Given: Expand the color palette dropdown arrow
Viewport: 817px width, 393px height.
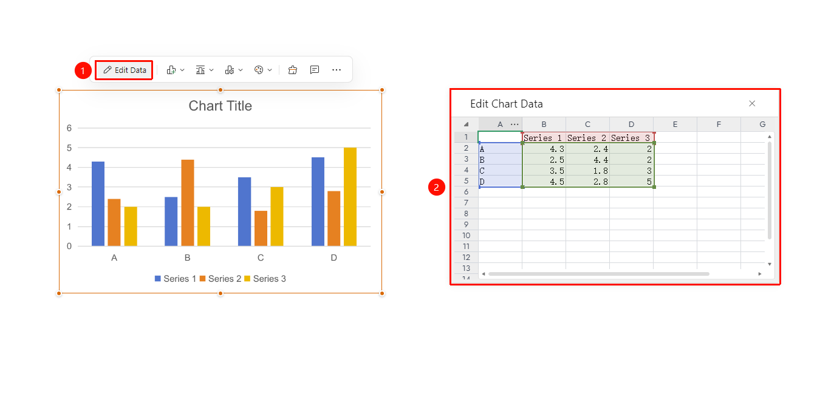Looking at the screenshot, I should coord(270,70).
